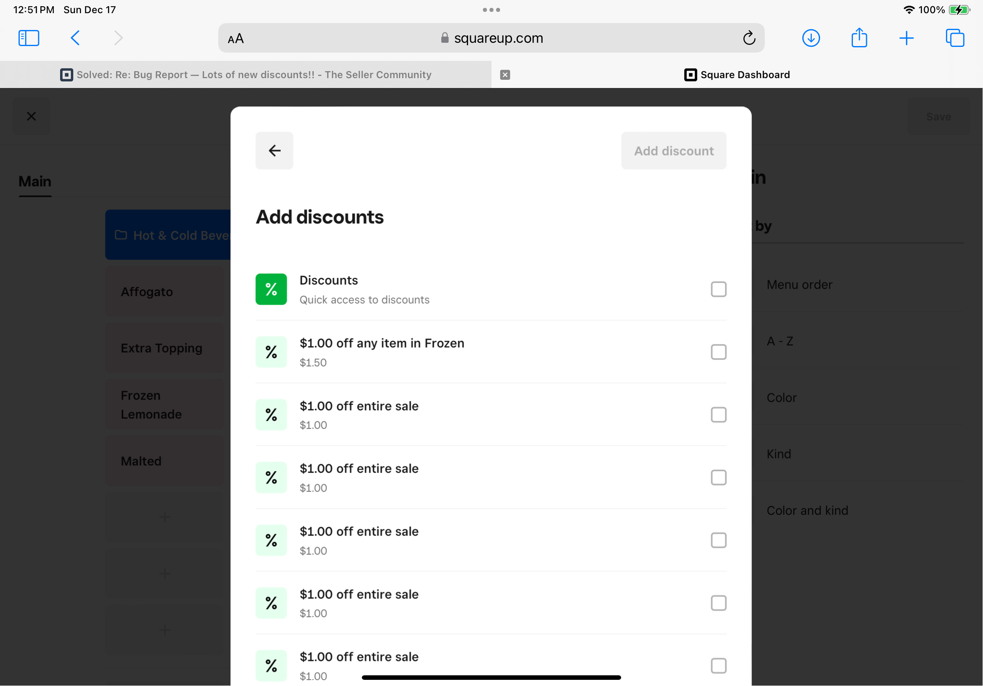
Task: Sort by Color option
Action: (x=781, y=398)
